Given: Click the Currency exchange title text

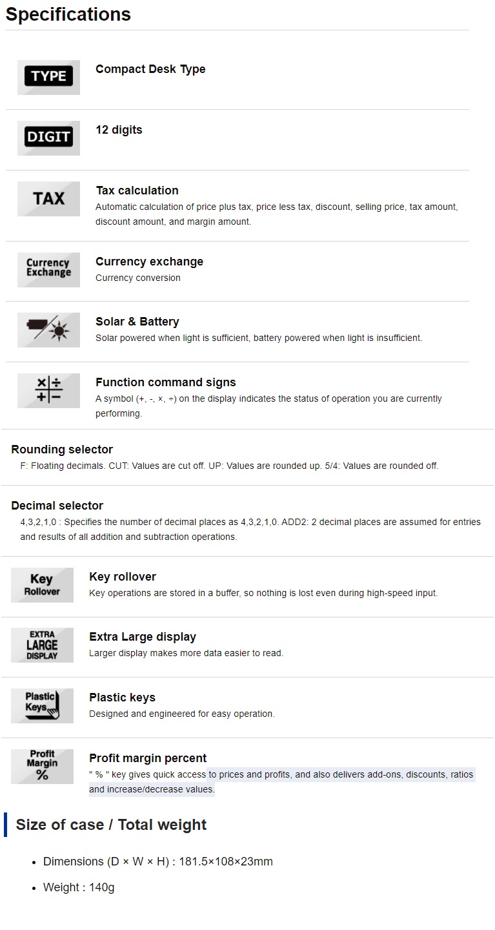Looking at the screenshot, I should pos(149,262).
